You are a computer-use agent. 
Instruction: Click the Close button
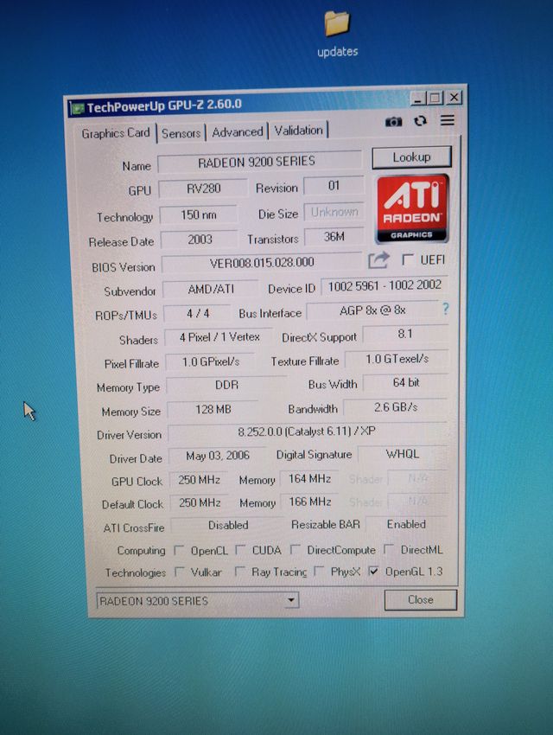click(420, 599)
